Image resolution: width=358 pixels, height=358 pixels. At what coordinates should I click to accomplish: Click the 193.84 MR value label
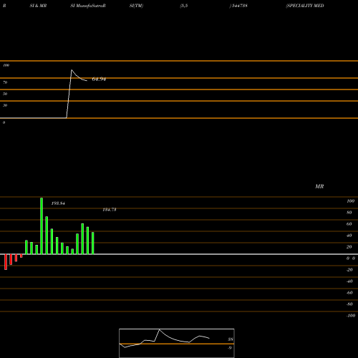[x=58, y=203]
